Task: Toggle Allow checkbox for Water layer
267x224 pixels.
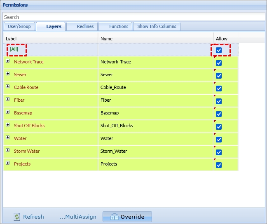Action: (x=219, y=140)
